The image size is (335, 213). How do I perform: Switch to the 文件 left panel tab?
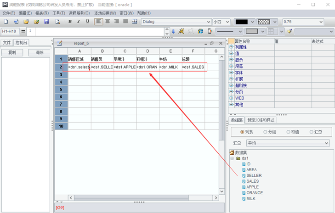[7, 43]
